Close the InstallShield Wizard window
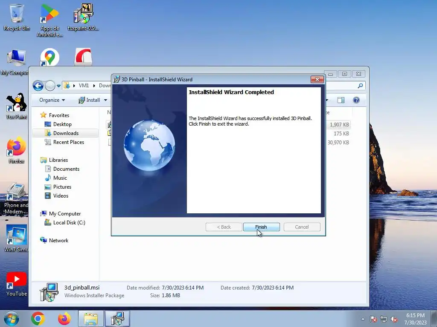 point(317,79)
